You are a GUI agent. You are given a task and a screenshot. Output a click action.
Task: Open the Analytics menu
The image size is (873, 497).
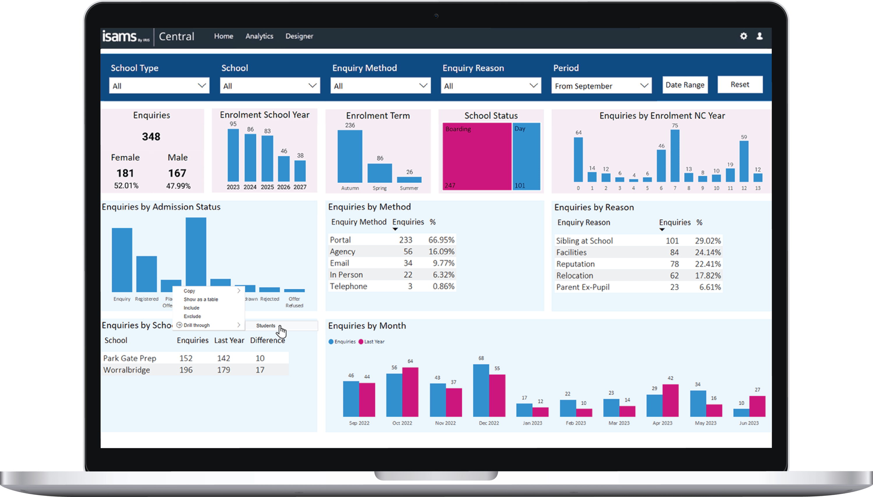point(259,36)
